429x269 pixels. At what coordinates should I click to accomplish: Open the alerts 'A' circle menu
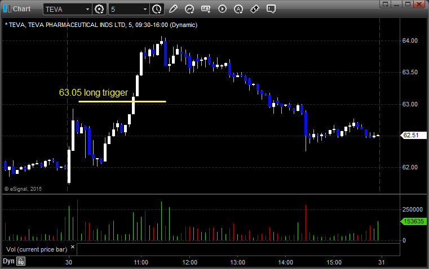[238, 9]
